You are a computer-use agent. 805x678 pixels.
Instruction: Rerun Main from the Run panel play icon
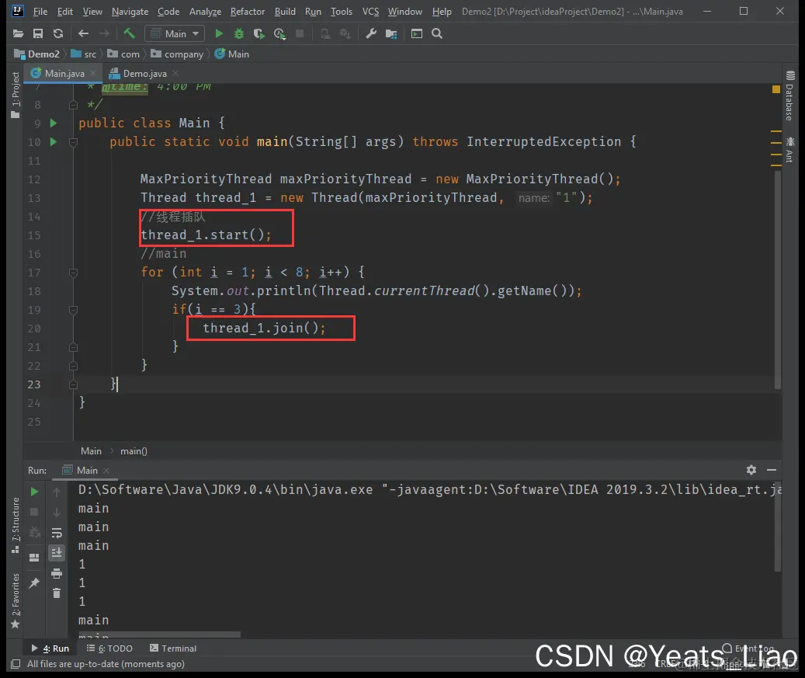point(34,492)
